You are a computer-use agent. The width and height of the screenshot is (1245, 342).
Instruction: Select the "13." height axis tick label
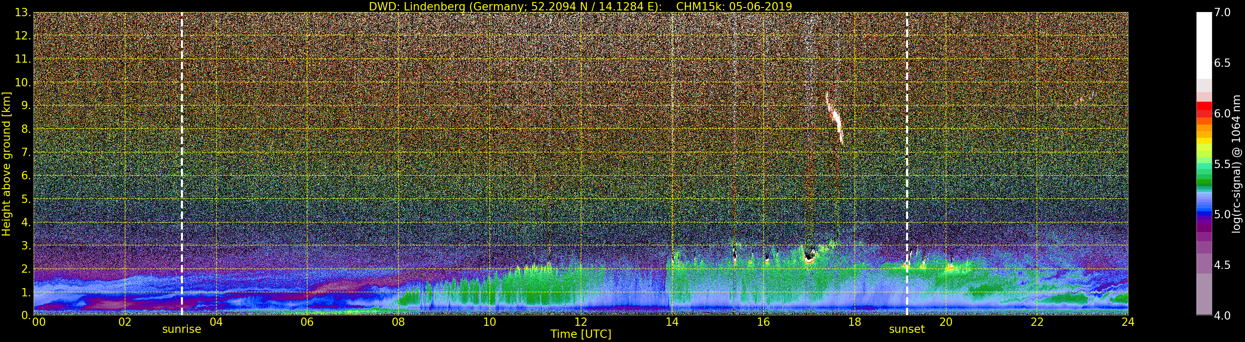click(x=23, y=12)
